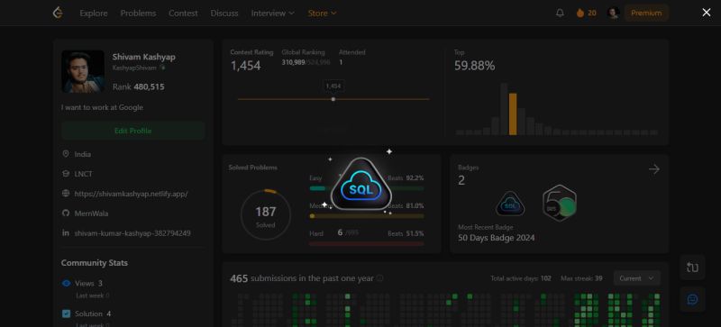Viewport: 721px width, 327px height.
Task: Click the website globe icon
Action: coord(66,194)
